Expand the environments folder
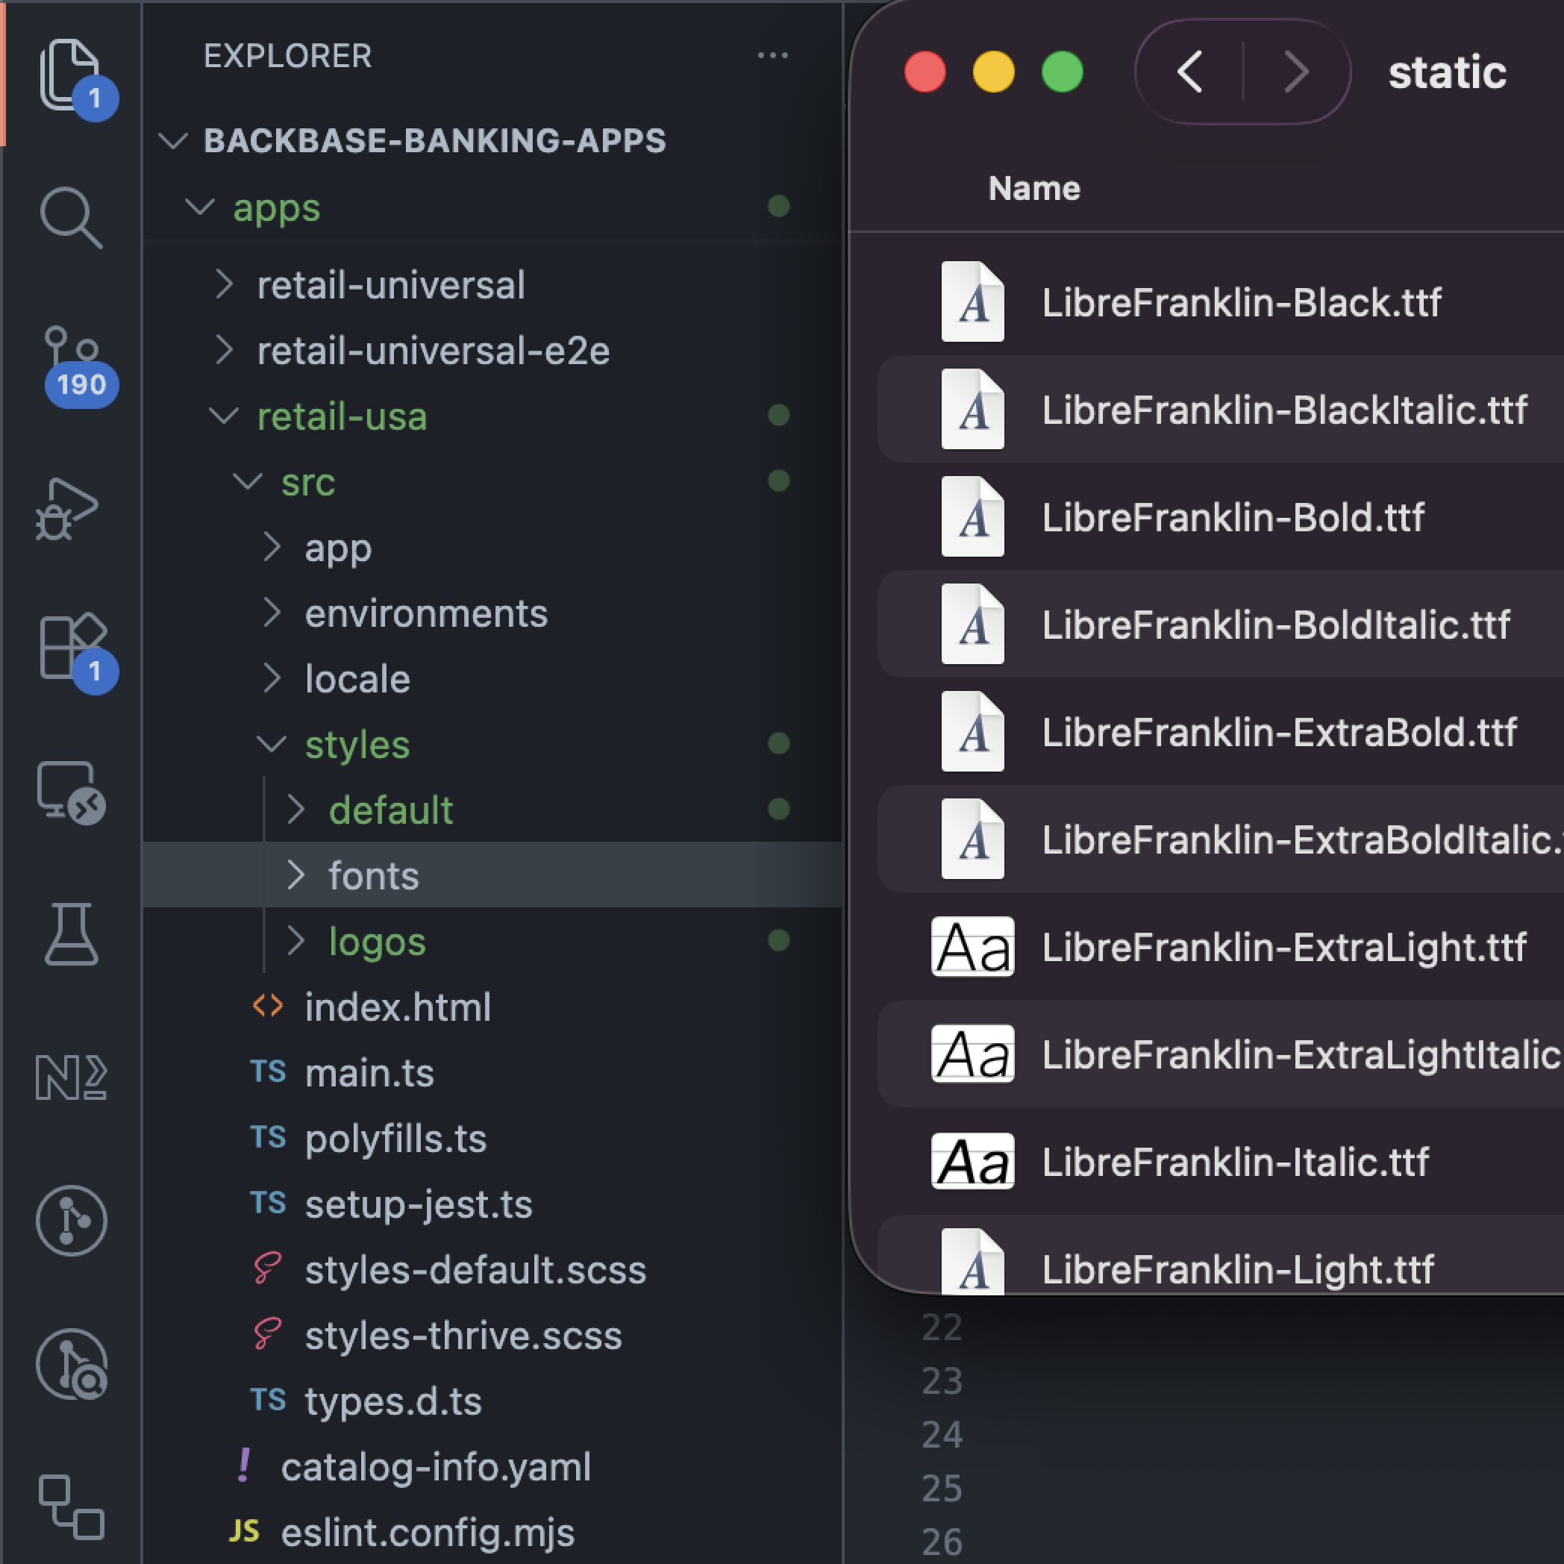The height and width of the screenshot is (1564, 1564). 273,613
